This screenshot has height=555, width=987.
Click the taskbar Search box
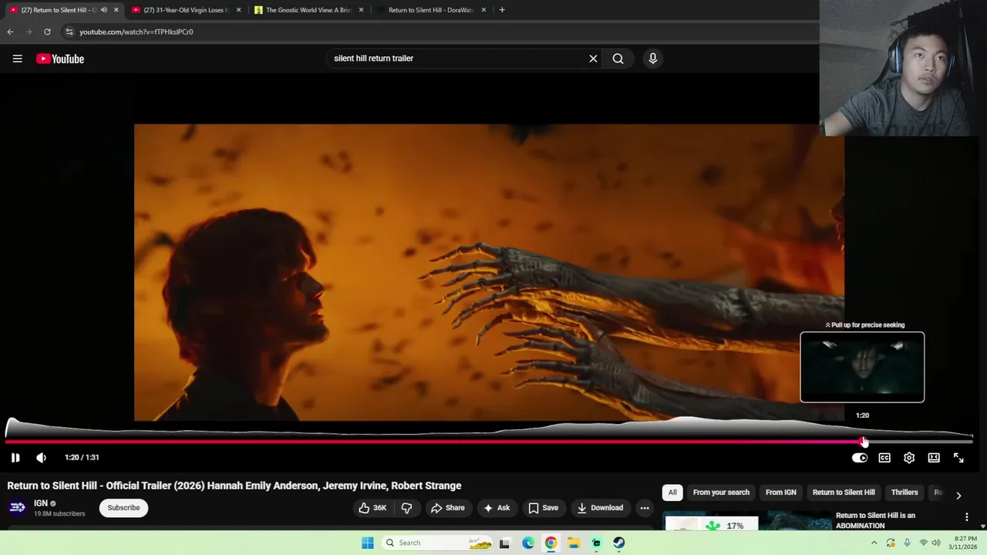tap(438, 543)
